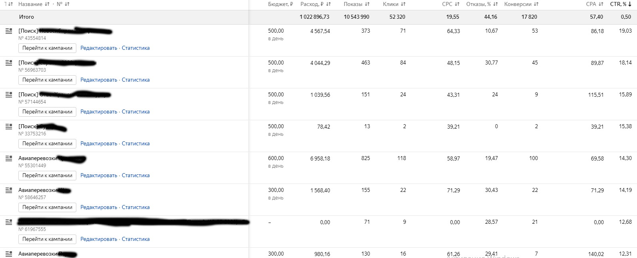
Task: Click the list icon beside campaign № 43554814
Action: tap(9, 31)
